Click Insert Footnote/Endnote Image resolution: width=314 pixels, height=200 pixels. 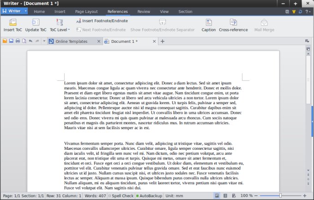(102, 21)
